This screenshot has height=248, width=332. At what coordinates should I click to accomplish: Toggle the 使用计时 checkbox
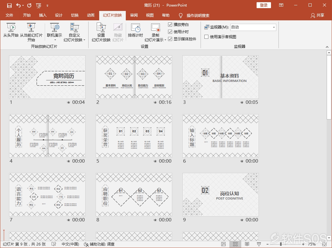click(x=170, y=32)
